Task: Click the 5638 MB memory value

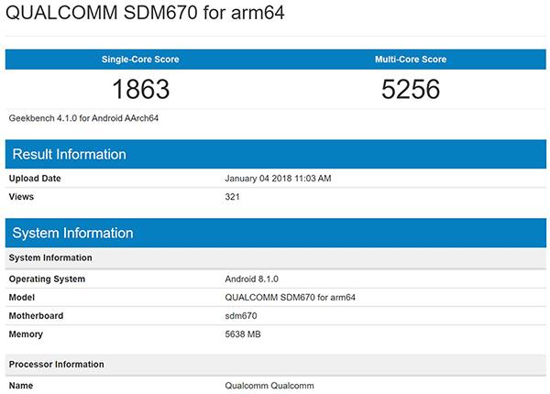Action: (x=244, y=334)
